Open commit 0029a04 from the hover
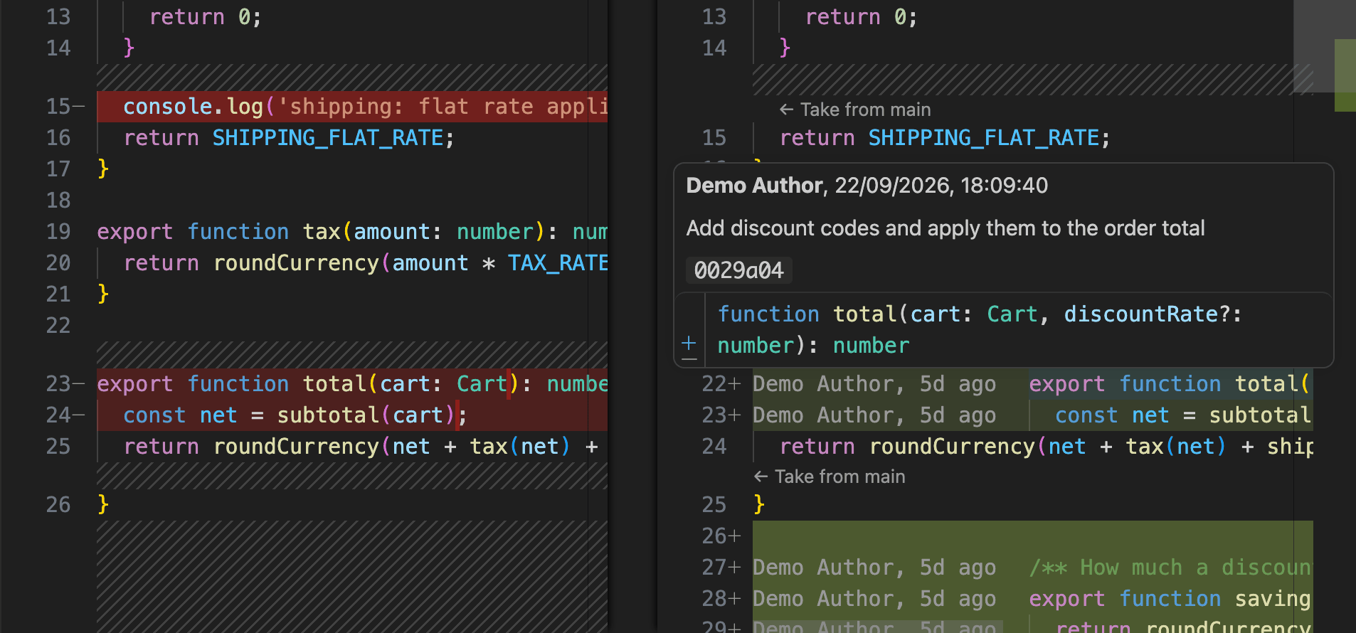Screen dimensions: 1356x633 tap(738, 270)
